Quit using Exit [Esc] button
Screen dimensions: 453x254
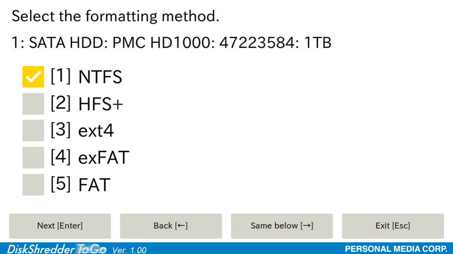(392, 226)
